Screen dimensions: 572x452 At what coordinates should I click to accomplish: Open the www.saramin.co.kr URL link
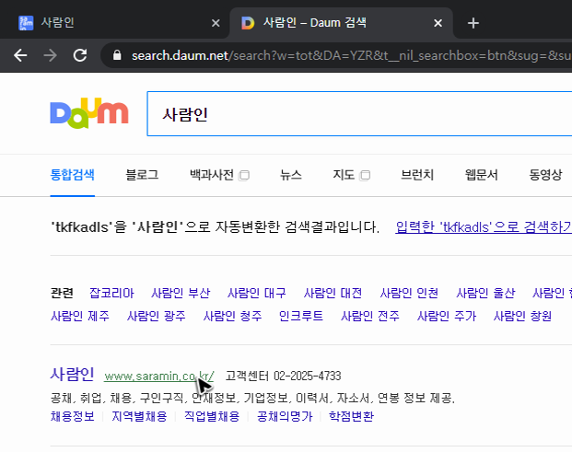pyautogui.click(x=159, y=377)
